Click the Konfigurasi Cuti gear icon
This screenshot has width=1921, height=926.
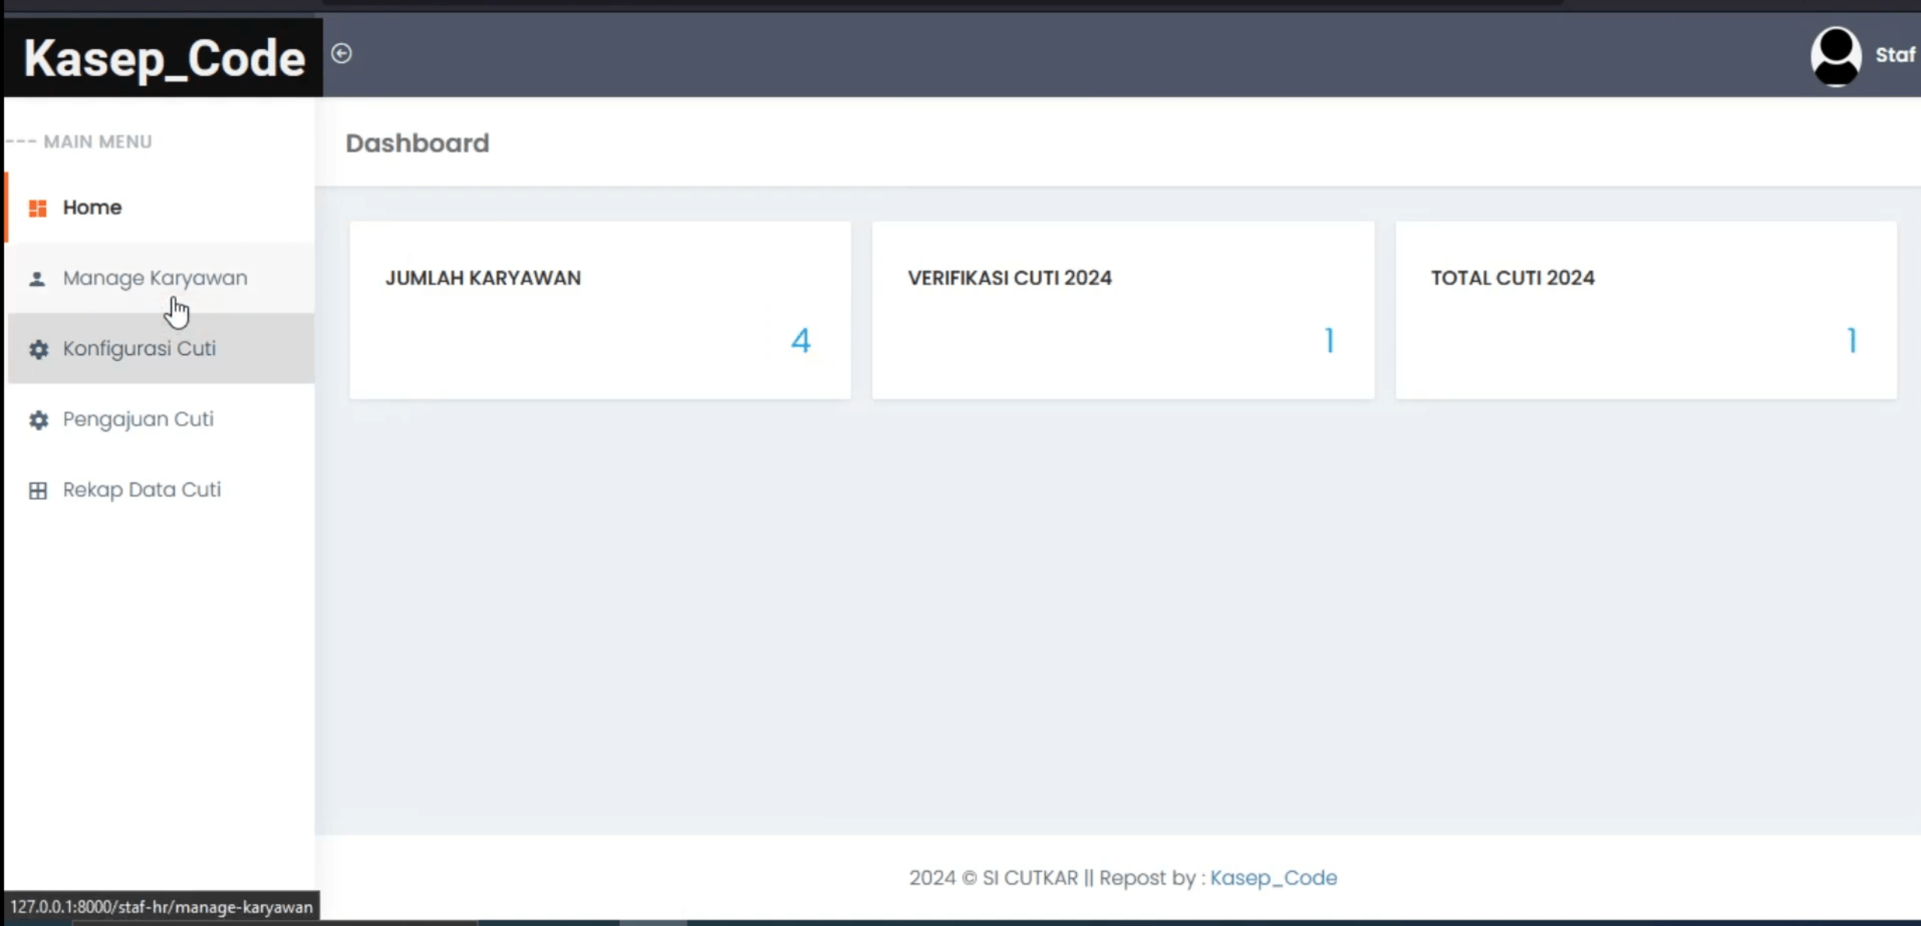pos(38,349)
